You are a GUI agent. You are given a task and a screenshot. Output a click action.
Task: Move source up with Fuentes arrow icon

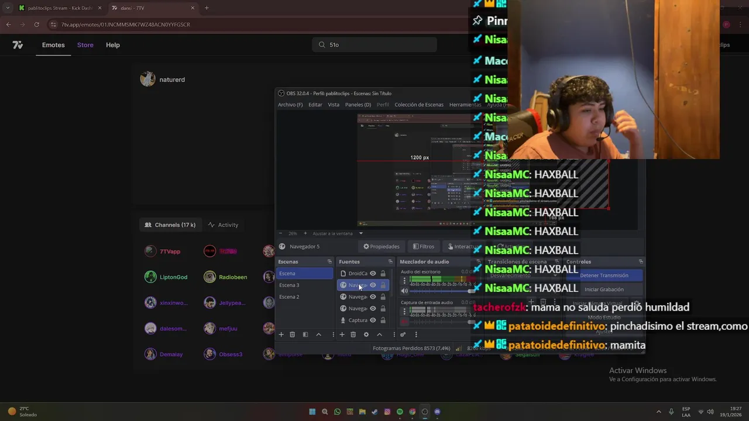pos(379,334)
